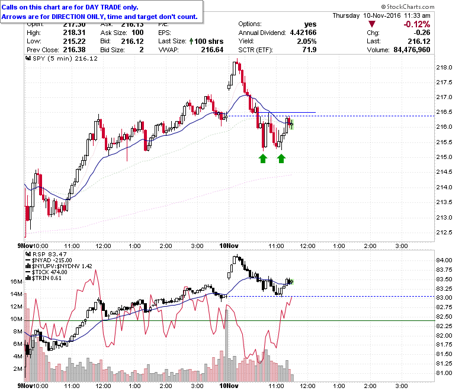The image size is (462, 391).
Task: Click the Low value 215.22
Action: (x=74, y=41)
